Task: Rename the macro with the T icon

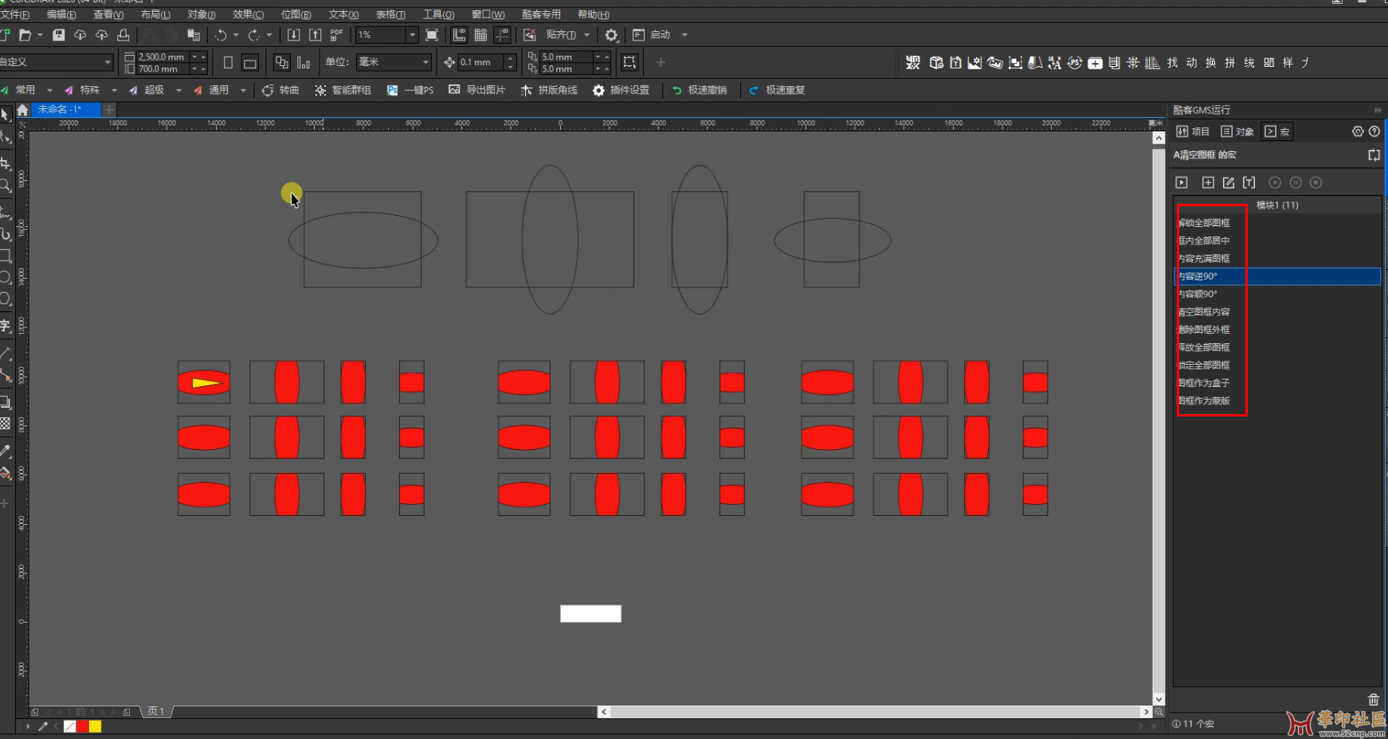Action: (1249, 182)
